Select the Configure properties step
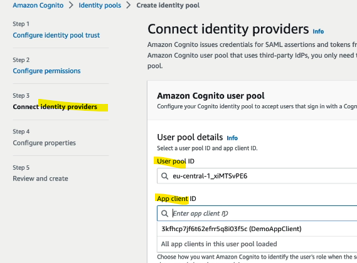 44,143
